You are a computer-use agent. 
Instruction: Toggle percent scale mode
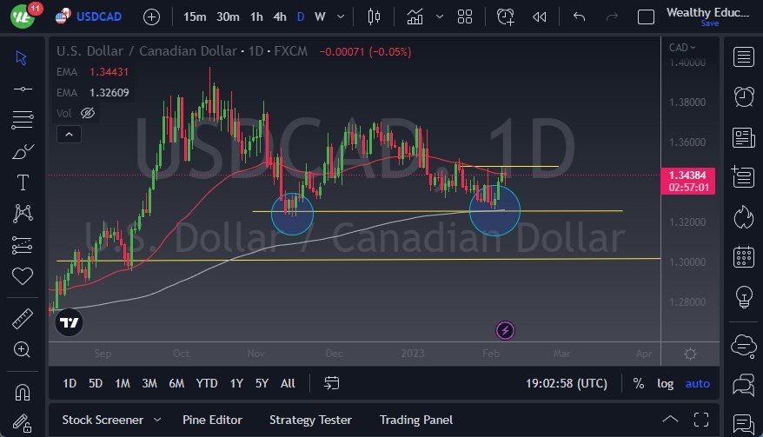(x=639, y=383)
